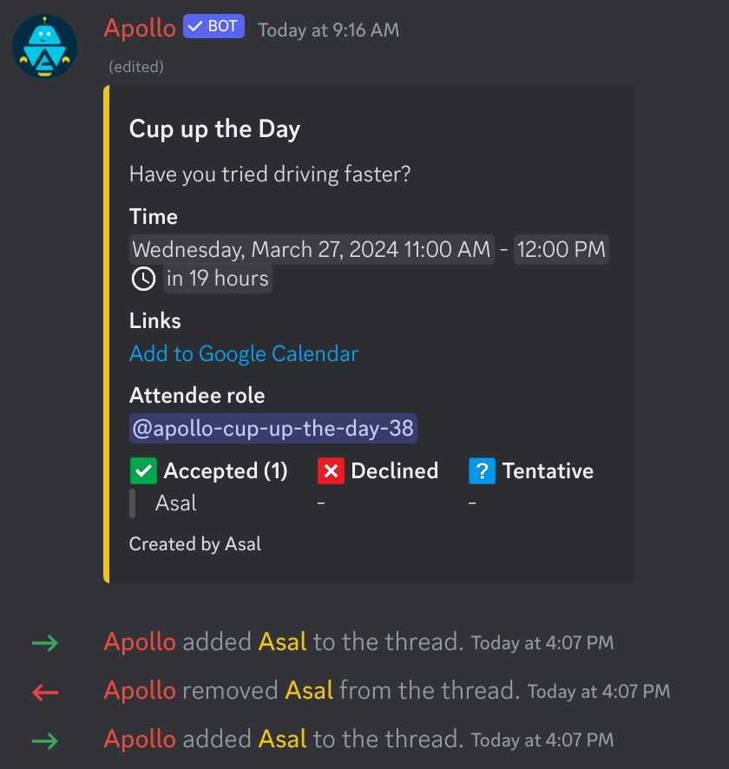Click the last green join arrow icon
Screen dimensions: 729x769
45,740
